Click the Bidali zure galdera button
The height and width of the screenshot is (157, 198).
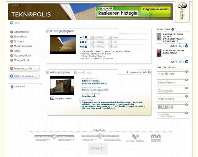(x=24, y=76)
